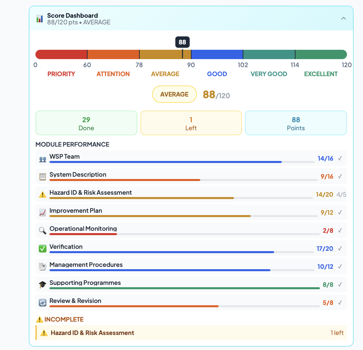Viewport: 363px width, 350px height.
Task: Click the AVERAGE label under score bar
Action: (165, 74)
